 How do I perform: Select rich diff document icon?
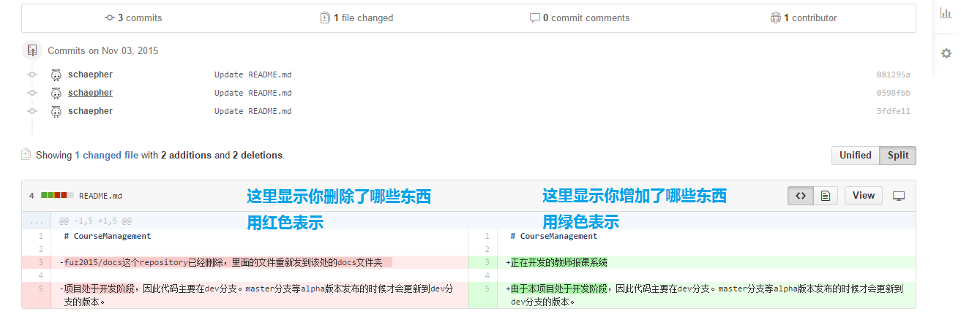point(825,196)
